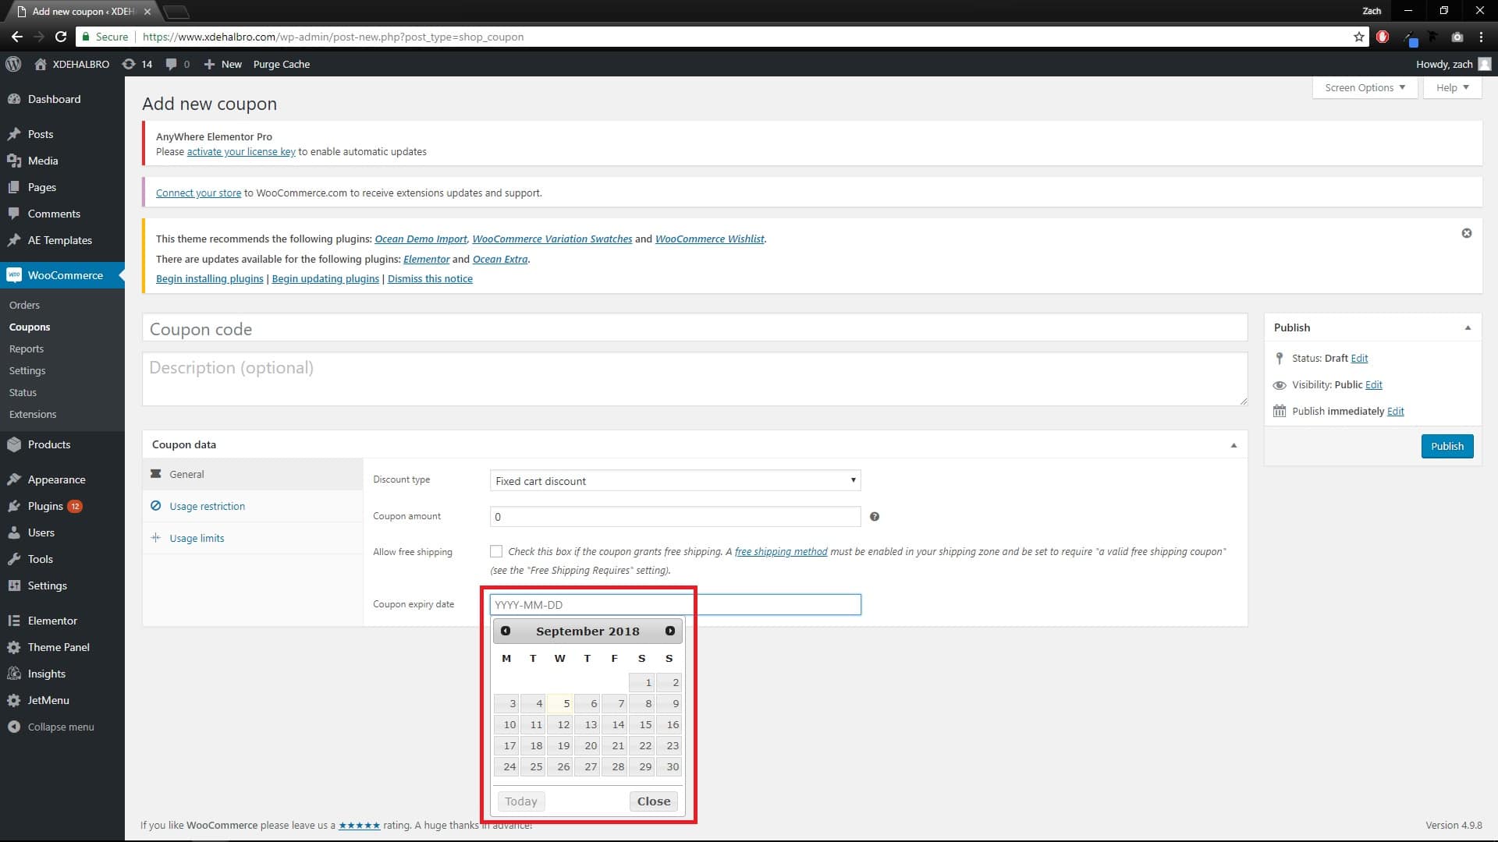Open the Users menu
The image size is (1498, 842).
[62, 532]
